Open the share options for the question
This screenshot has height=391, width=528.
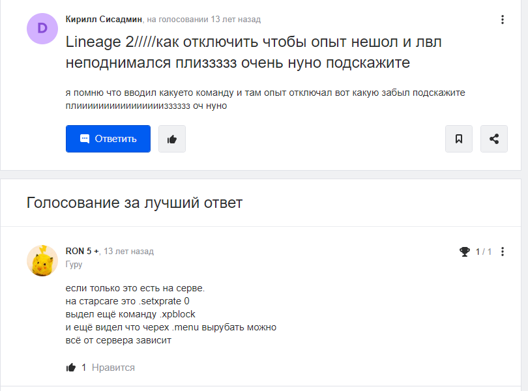click(x=493, y=138)
